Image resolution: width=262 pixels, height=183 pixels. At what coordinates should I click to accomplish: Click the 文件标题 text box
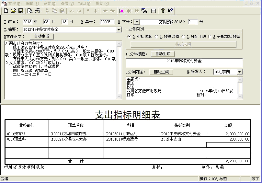pos(184,63)
